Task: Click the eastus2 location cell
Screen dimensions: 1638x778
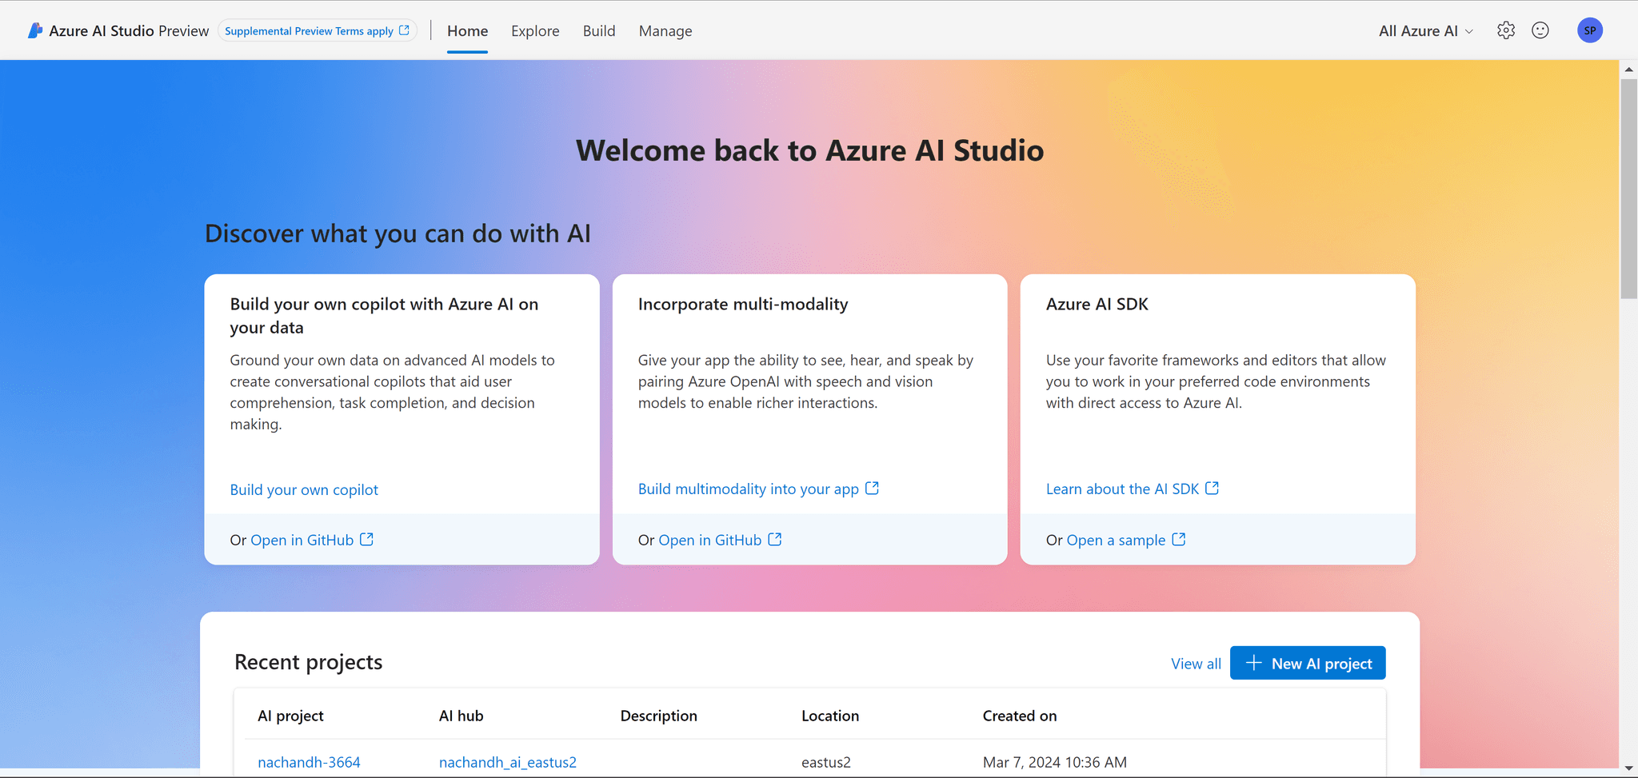Action: [826, 762]
